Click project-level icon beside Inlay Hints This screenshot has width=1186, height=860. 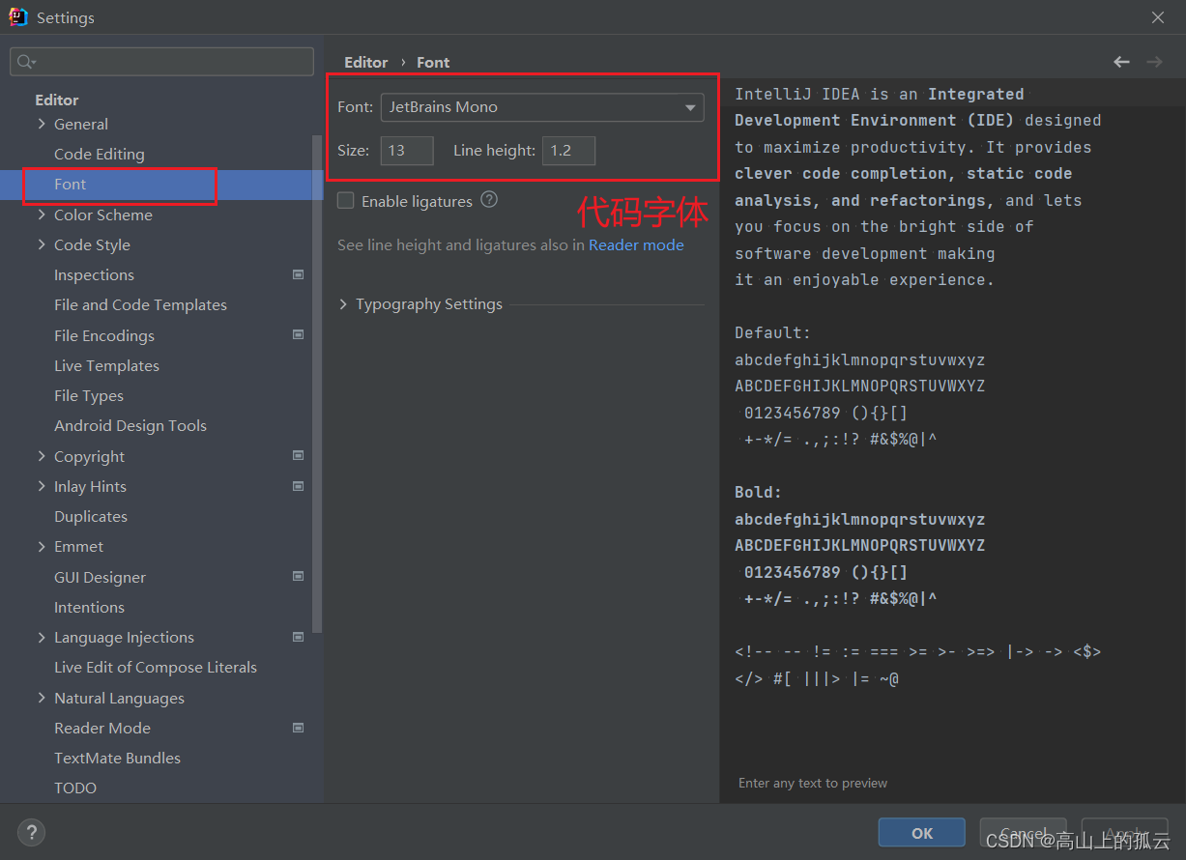pos(299,486)
